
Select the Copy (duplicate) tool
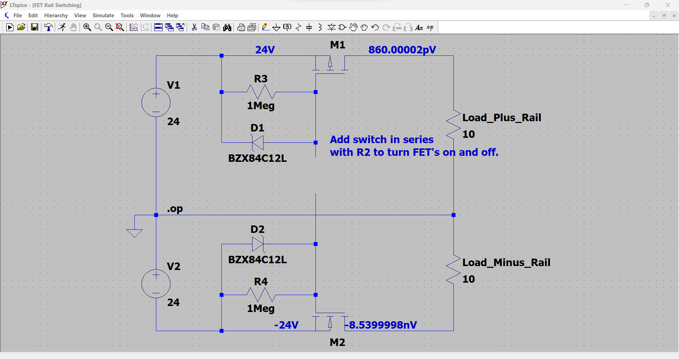(205, 28)
